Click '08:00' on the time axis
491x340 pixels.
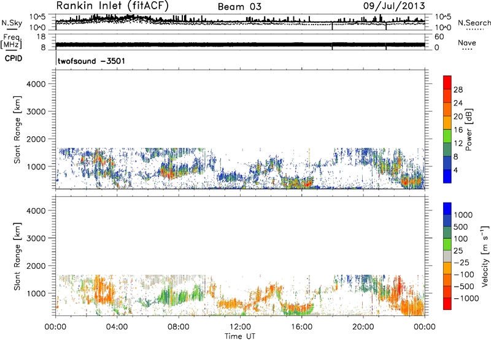pos(179,327)
